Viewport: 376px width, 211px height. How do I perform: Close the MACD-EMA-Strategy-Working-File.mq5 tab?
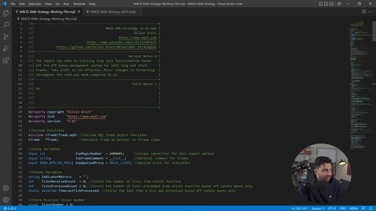tap(79, 12)
